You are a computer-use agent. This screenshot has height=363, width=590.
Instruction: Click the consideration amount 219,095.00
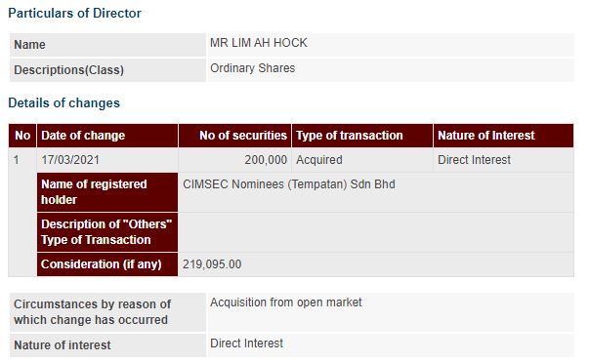(x=212, y=264)
